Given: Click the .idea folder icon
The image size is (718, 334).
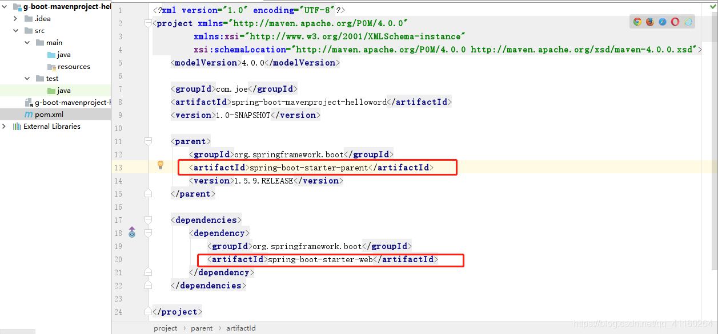Looking at the screenshot, I should pyautogui.click(x=29, y=19).
